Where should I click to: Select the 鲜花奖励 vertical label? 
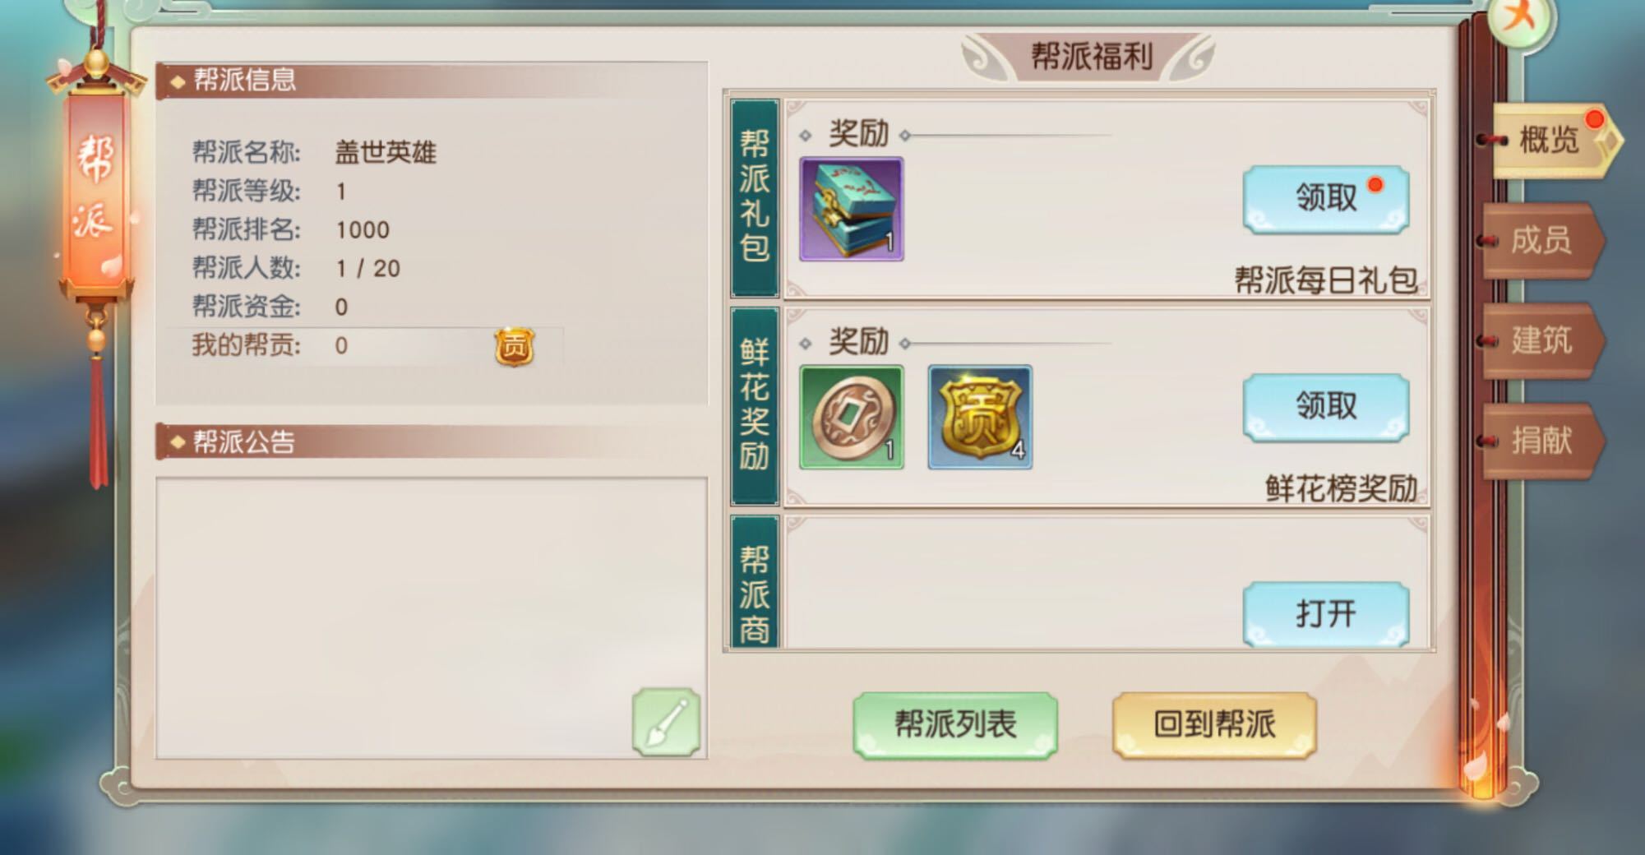coord(755,406)
